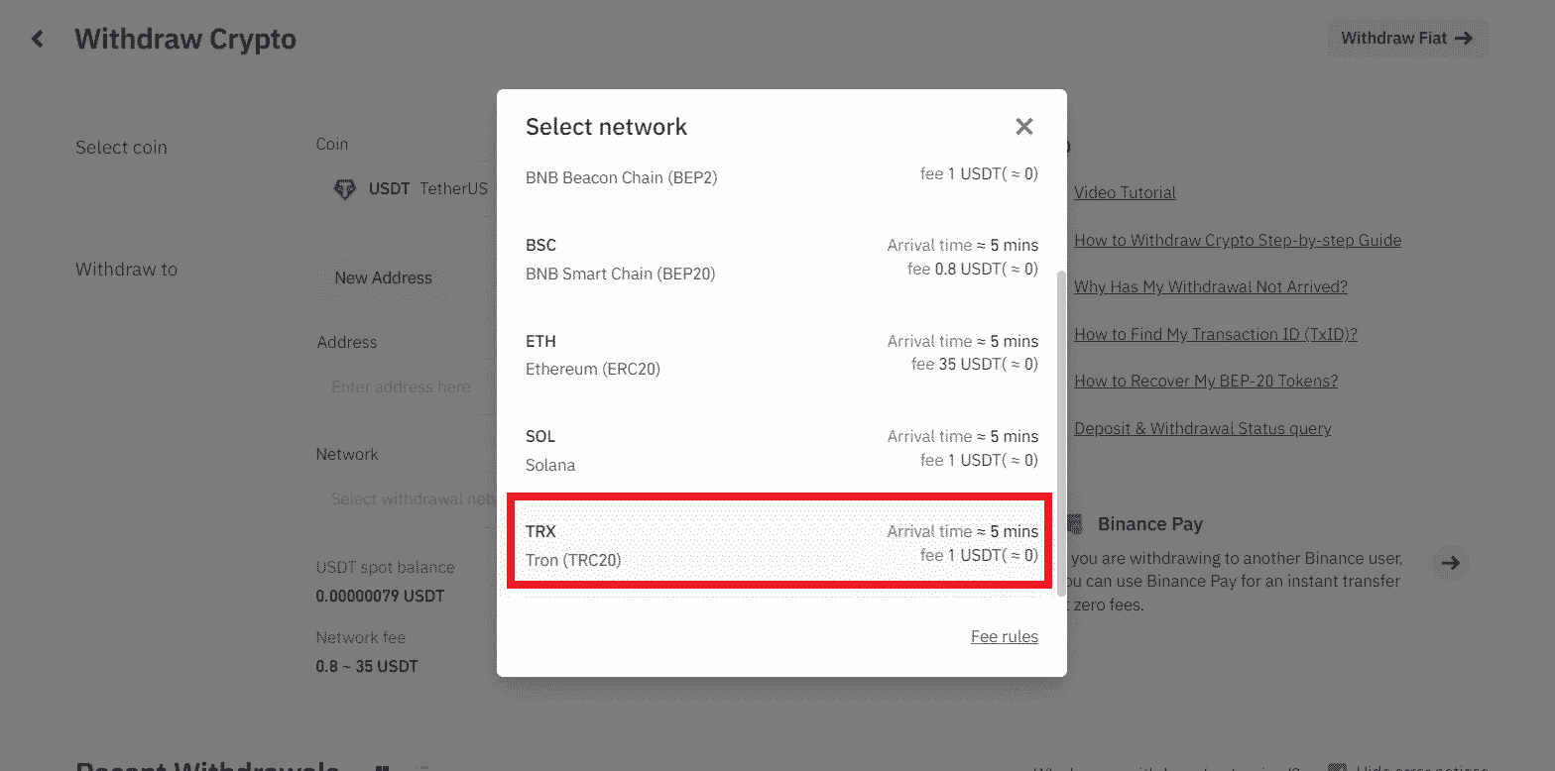1555x771 pixels.
Task: Open How to Recover My BEP-20 Tokens?
Action: tap(1206, 381)
